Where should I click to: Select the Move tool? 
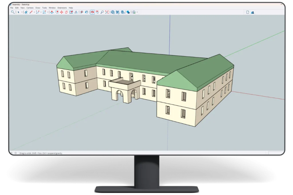pyautogui.click(x=62, y=12)
